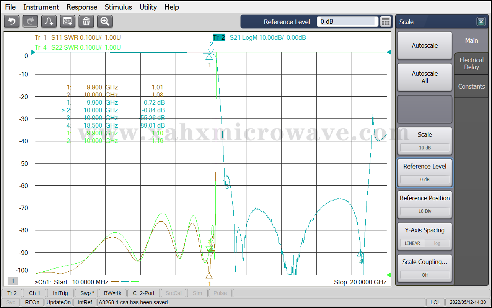Switch to the Electrical Delay tab
This screenshot has width=492, height=308.
[471, 63]
